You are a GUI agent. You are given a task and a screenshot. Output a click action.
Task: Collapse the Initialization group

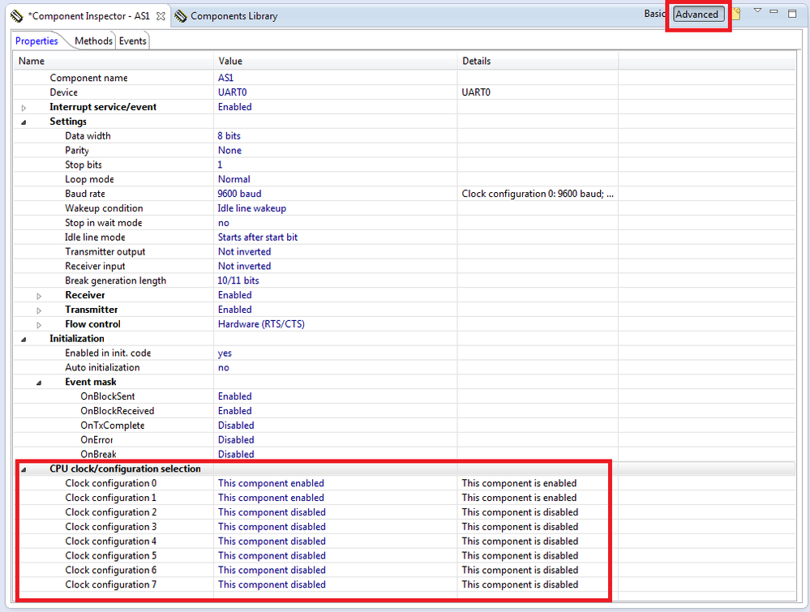(x=24, y=339)
